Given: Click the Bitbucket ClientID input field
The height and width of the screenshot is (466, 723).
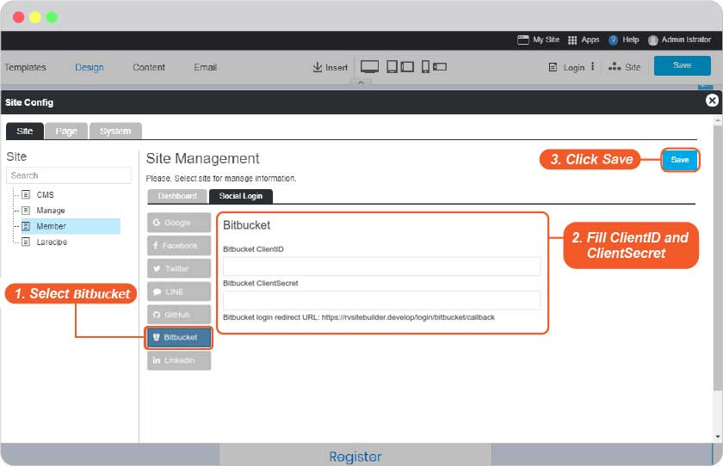Looking at the screenshot, I should [x=382, y=267].
